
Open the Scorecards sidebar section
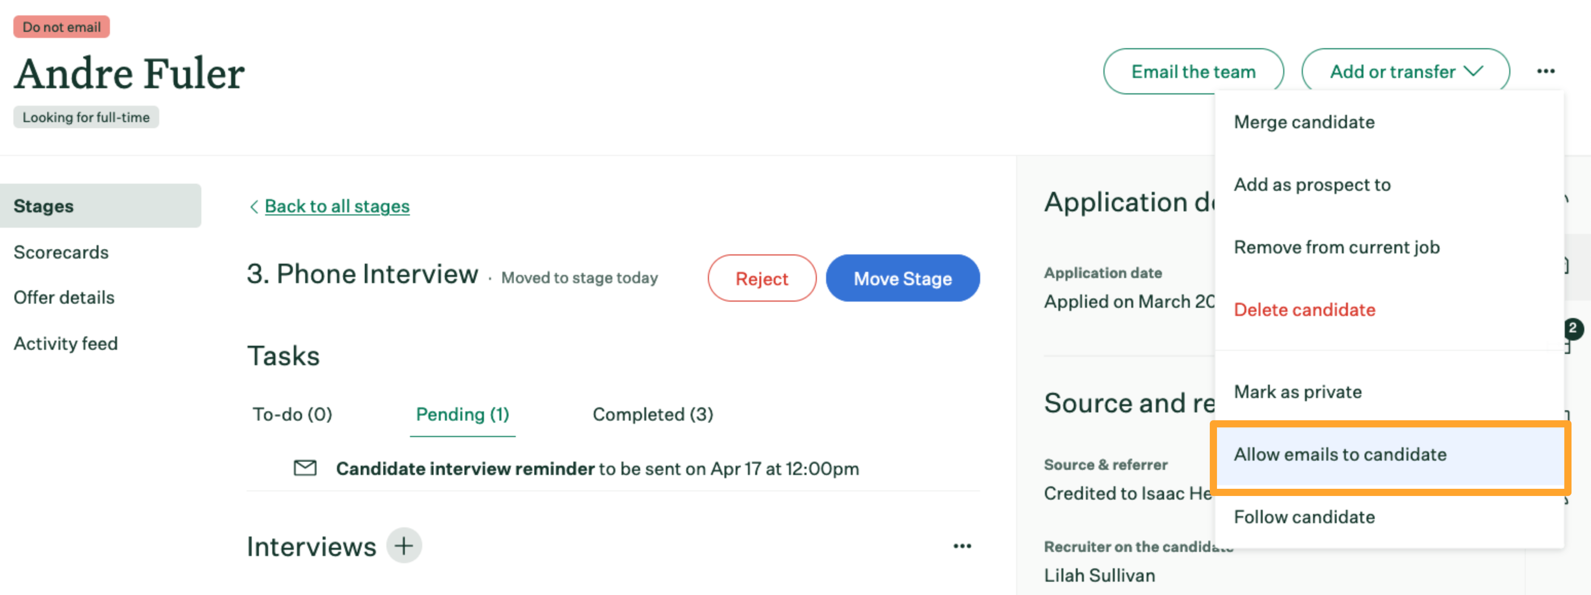(61, 251)
